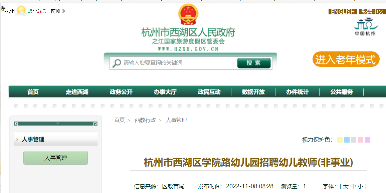The height and width of the screenshot is (193, 386).
Task: Set font size to 大
Action: click(346, 186)
